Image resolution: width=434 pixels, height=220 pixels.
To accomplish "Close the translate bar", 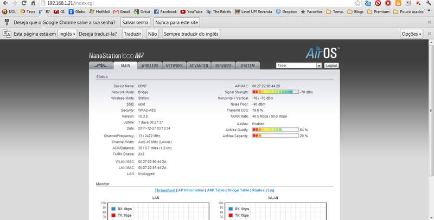I will tap(429, 34).
